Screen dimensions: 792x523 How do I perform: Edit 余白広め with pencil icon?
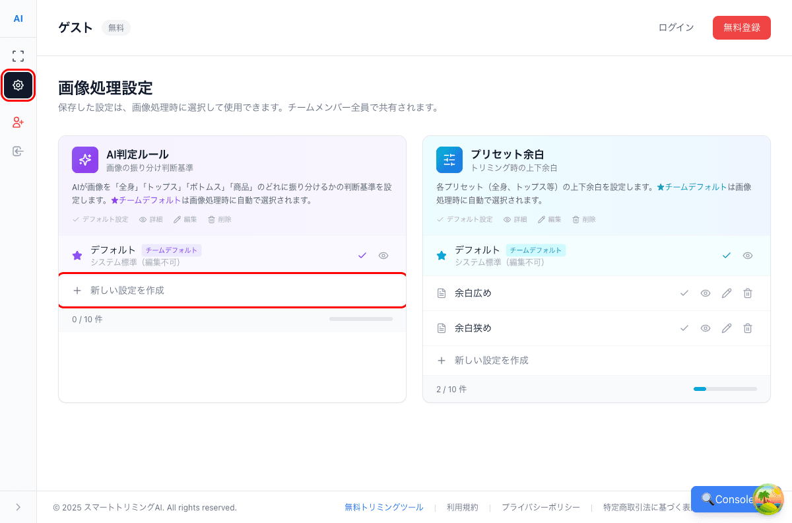pos(727,293)
